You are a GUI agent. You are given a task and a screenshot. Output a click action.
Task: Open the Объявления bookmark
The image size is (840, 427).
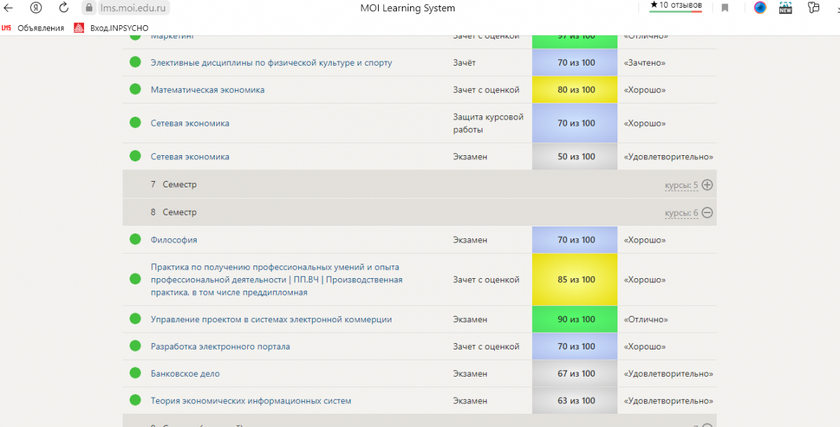(x=41, y=28)
